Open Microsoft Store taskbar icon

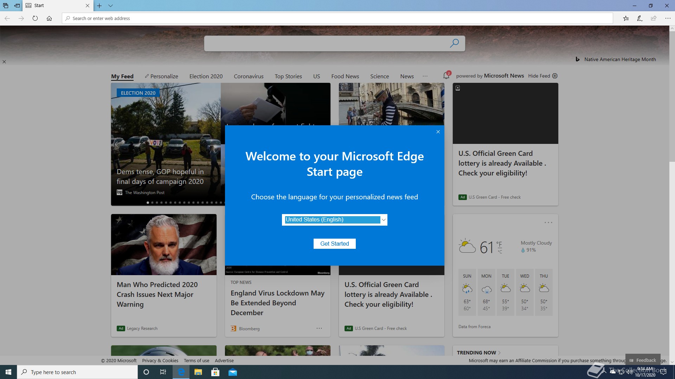(x=215, y=372)
